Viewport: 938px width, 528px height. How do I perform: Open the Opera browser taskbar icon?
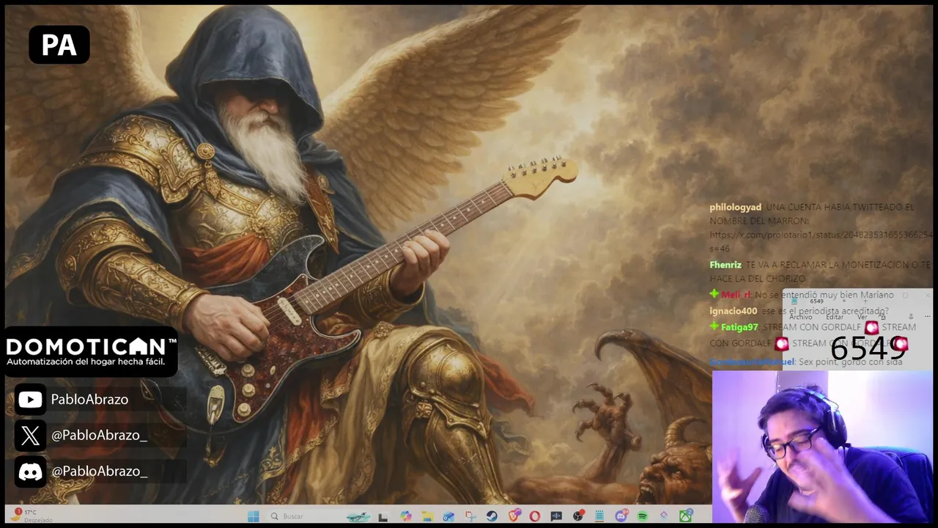535,516
